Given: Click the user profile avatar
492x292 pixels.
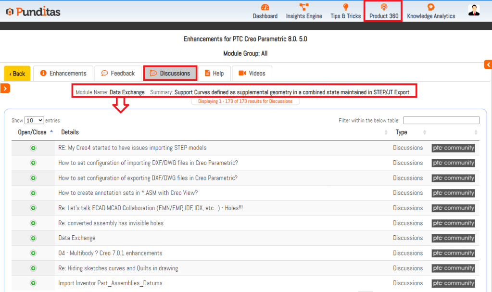Looking at the screenshot, I should [474, 11].
